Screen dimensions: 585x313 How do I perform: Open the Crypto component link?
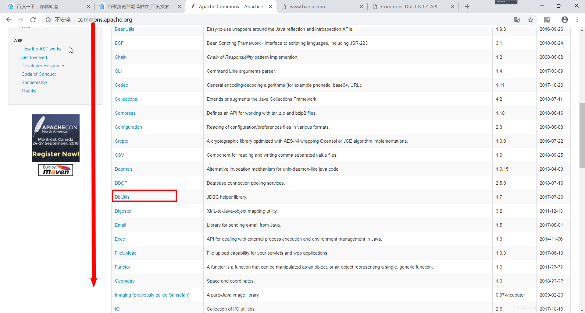click(x=121, y=141)
